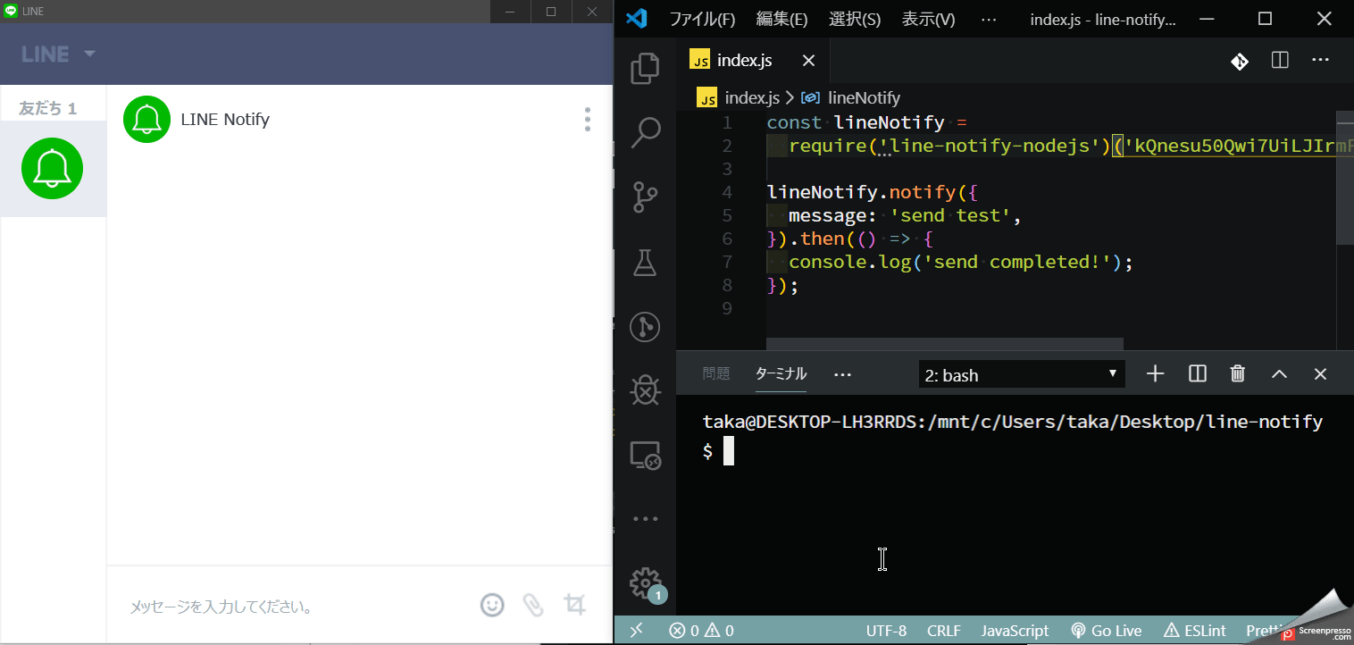Open the "2: bash" terminal selector dropdown
1354x645 pixels.
pos(1021,373)
